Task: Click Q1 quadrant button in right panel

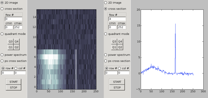Action: (x=114, y=47)
